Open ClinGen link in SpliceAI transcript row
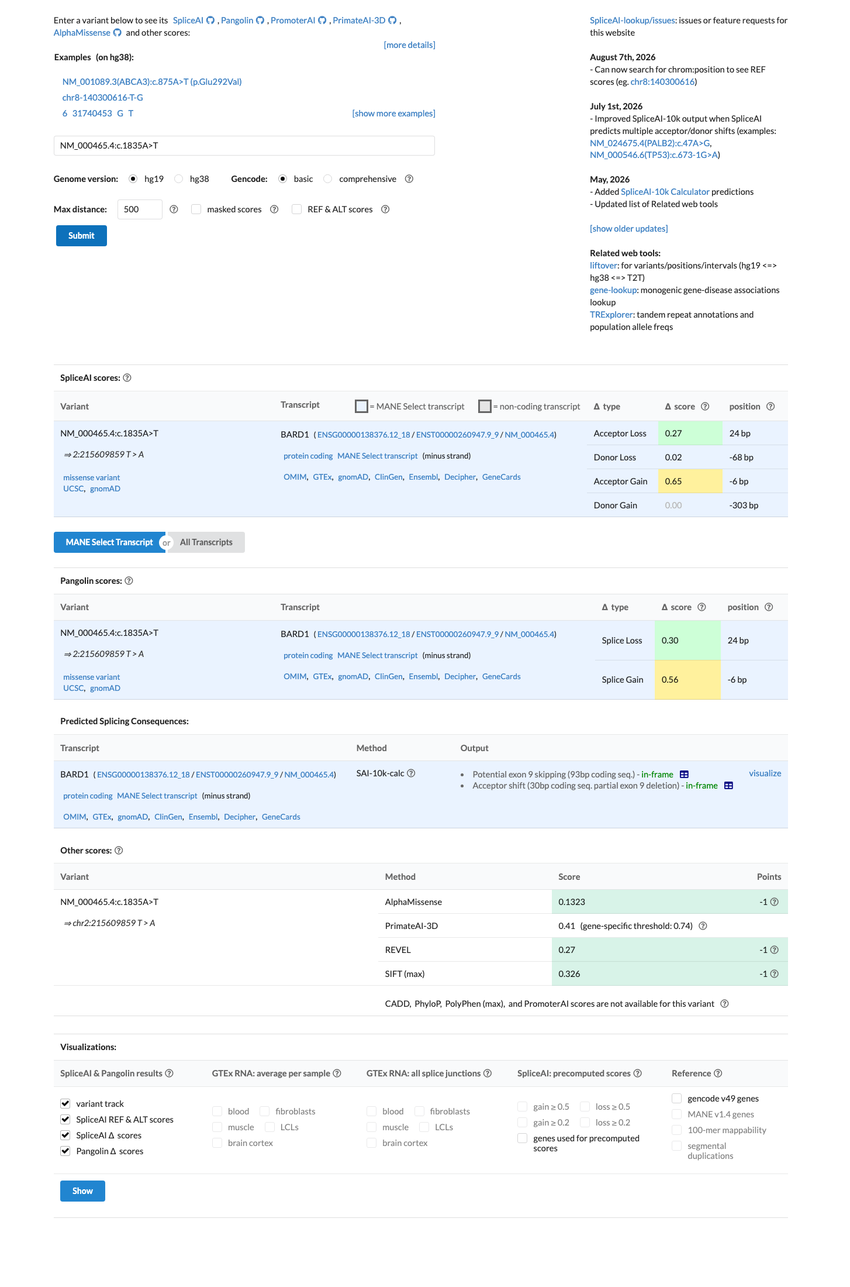 coord(389,477)
